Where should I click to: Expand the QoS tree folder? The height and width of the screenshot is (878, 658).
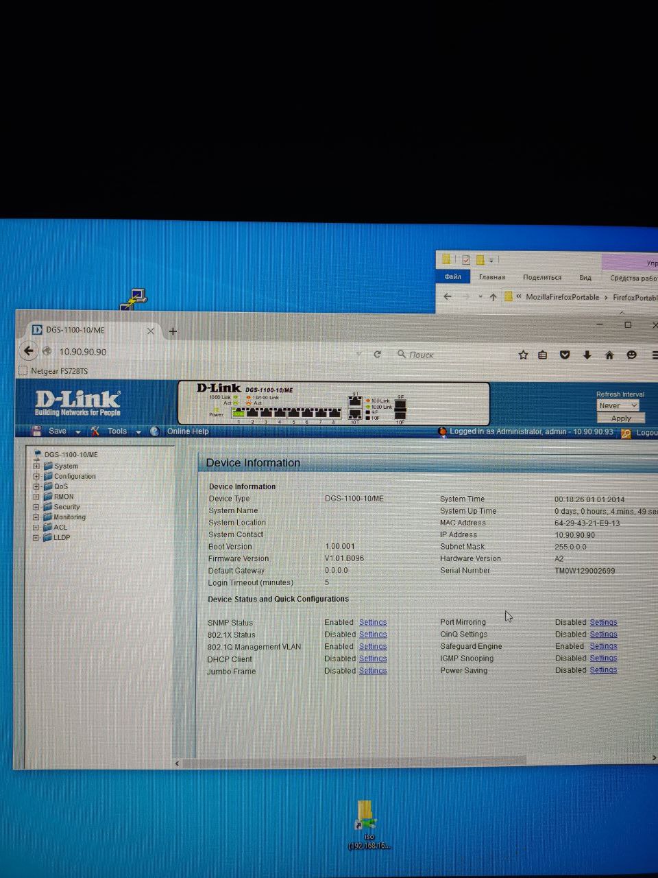36,486
